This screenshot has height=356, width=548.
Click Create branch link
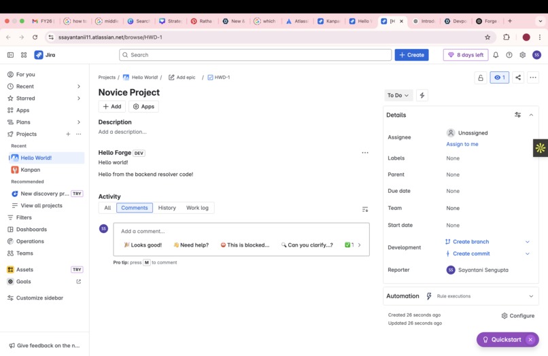(x=470, y=242)
